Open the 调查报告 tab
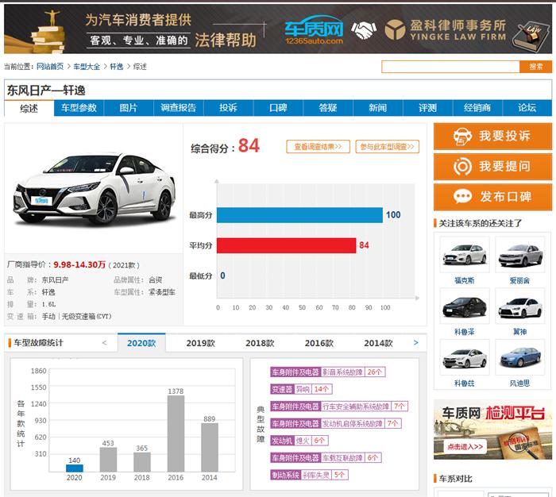The image size is (556, 497). 179,108
